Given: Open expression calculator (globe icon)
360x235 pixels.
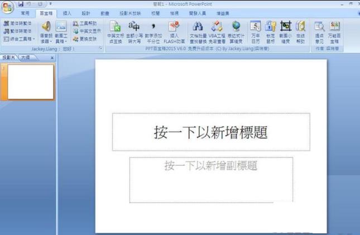Looking at the screenshot, I should [236, 32].
